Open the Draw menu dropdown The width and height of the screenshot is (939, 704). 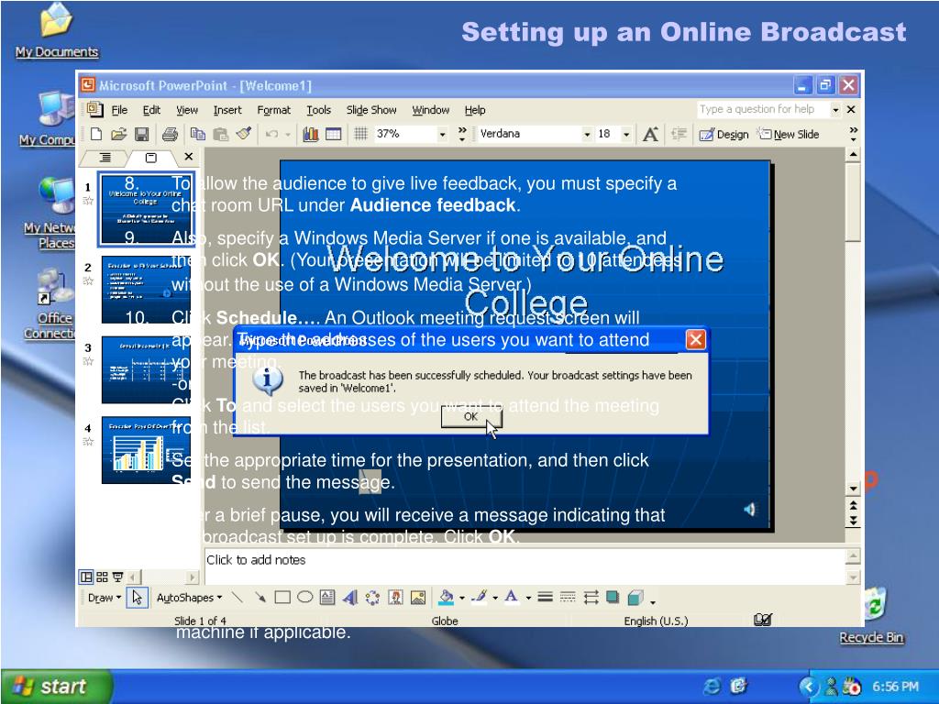pyautogui.click(x=105, y=598)
